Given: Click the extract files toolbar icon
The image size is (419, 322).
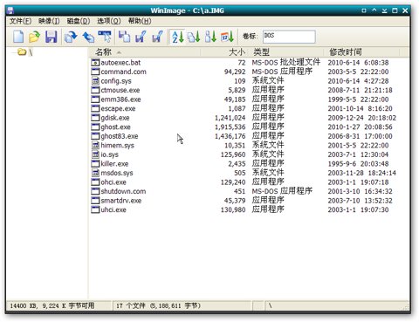Looking at the screenshot, I should pos(141,37).
